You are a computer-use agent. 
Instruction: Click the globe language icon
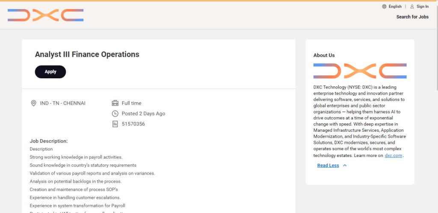click(385, 6)
